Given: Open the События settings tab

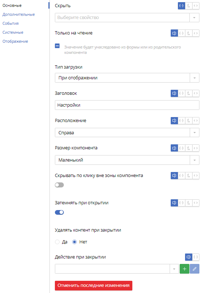Looking at the screenshot, I should point(10,23).
